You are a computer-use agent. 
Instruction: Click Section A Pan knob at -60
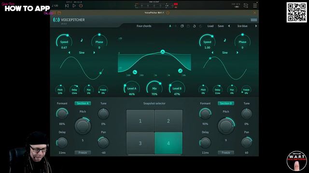pos(103,143)
